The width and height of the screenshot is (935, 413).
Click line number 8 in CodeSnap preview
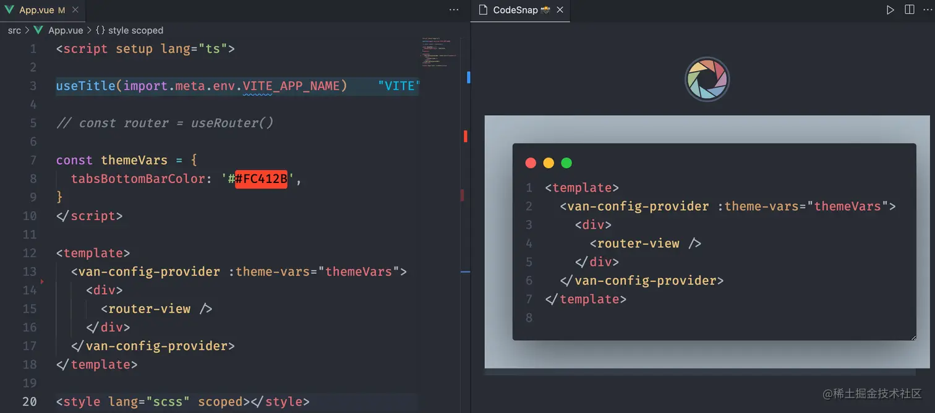click(529, 318)
